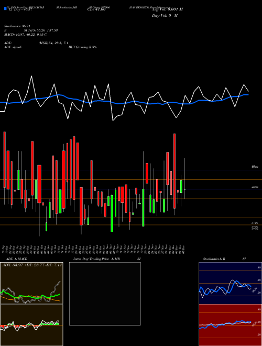Open the red RSI mini chart
The image size is (262, 346).
coord(230,325)
